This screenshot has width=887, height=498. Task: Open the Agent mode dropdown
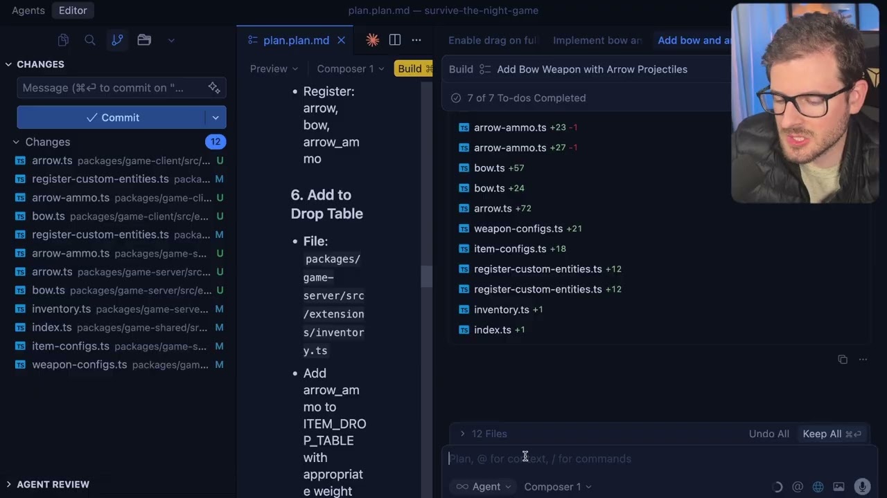coord(483,487)
